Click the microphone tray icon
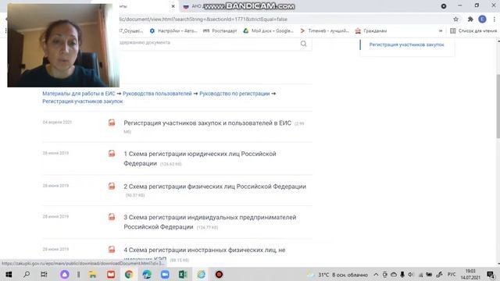The width and height of the screenshot is (500, 281). click(402, 275)
